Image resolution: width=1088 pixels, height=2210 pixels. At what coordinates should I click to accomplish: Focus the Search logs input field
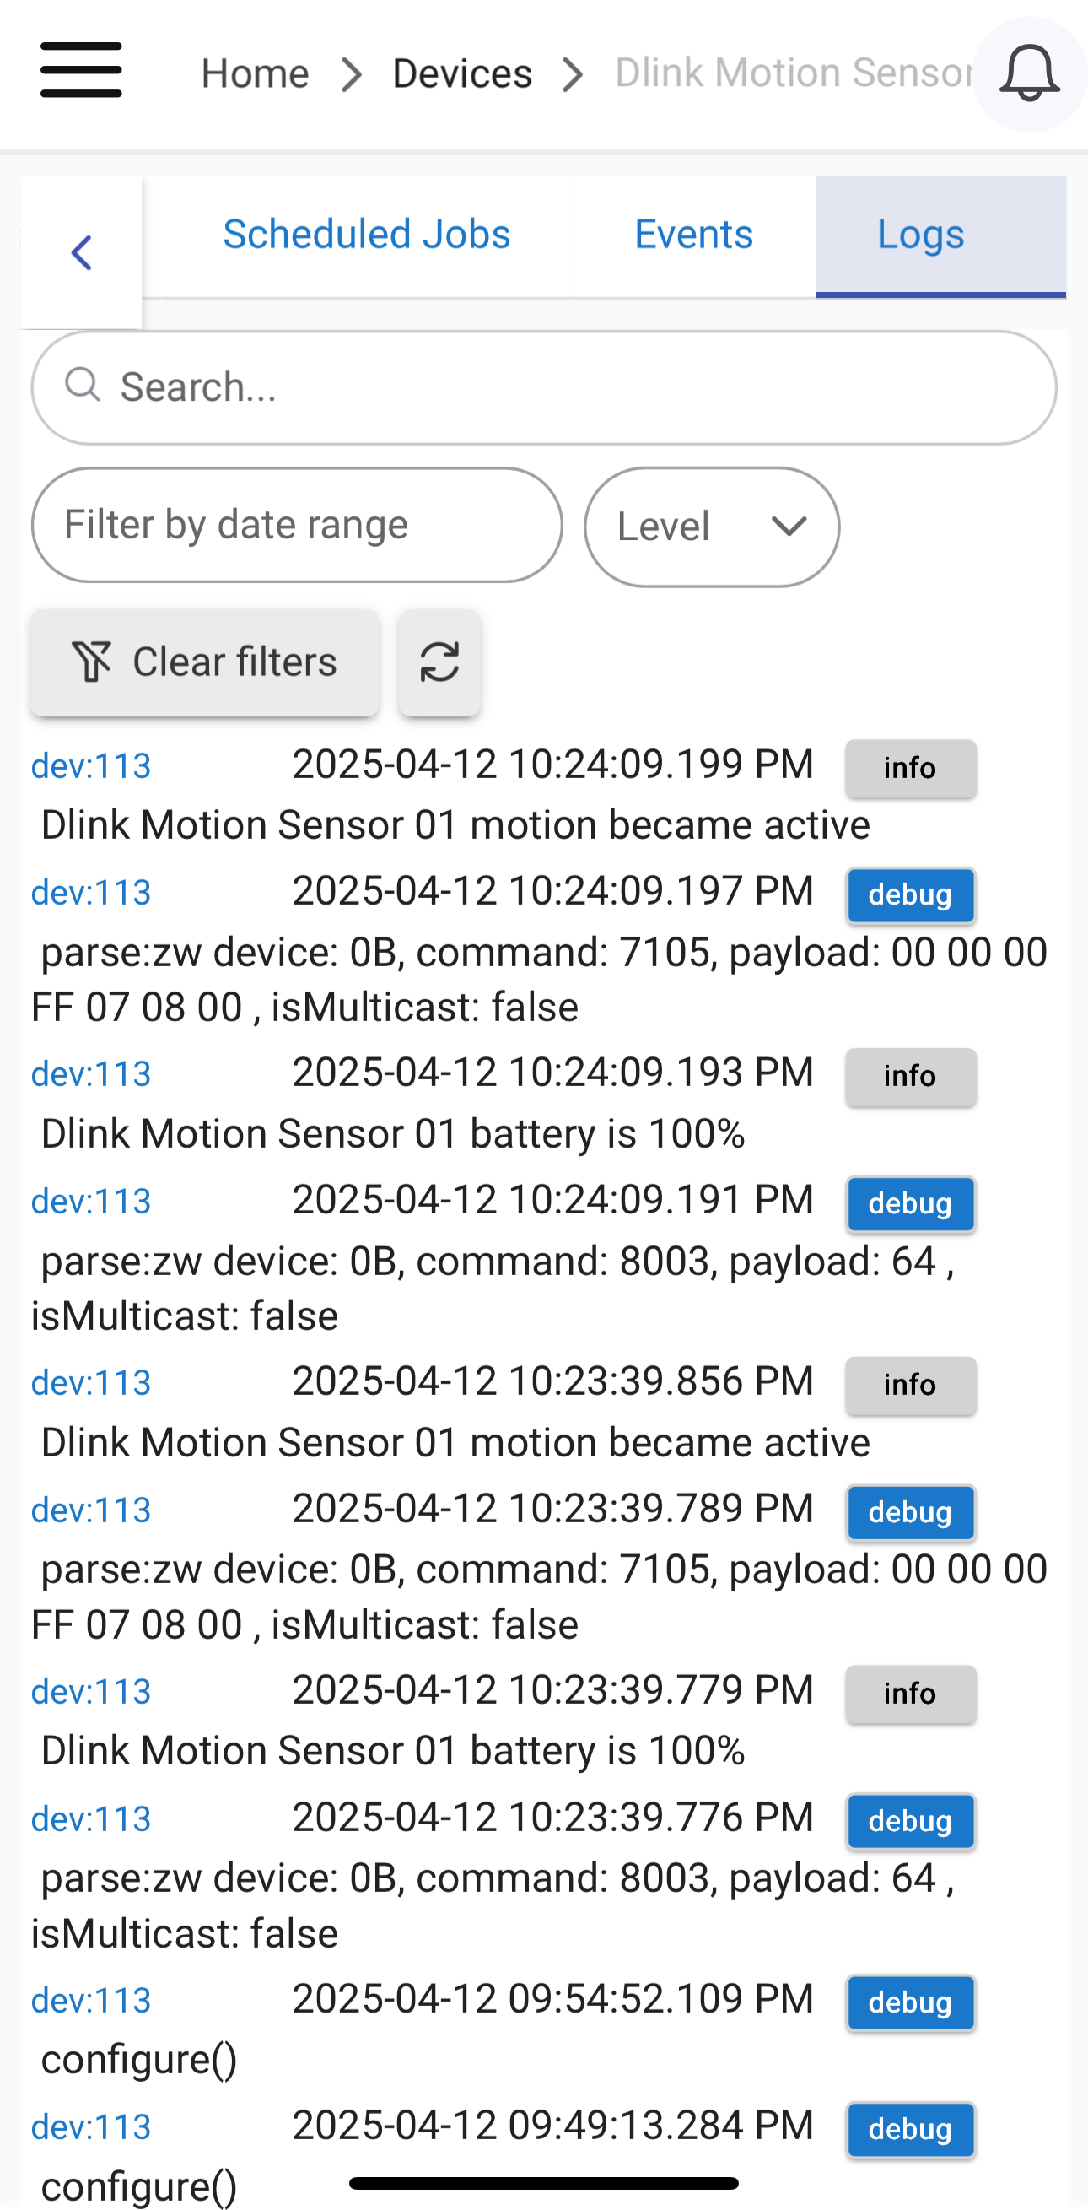[543, 387]
